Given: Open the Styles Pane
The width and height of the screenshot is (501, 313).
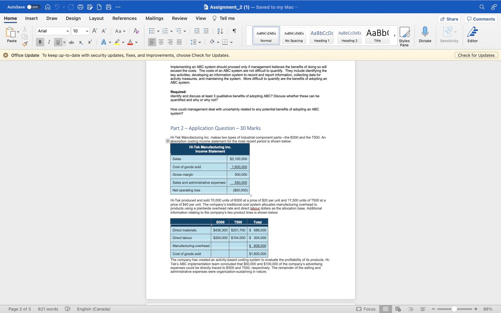Looking at the screenshot, I should click(x=404, y=35).
